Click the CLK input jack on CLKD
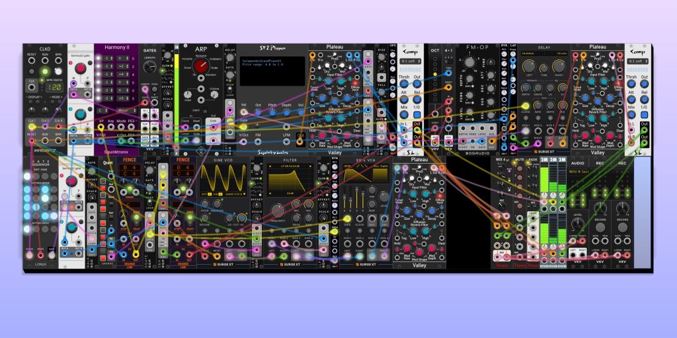The height and width of the screenshot is (338, 677). pyautogui.click(x=32, y=88)
